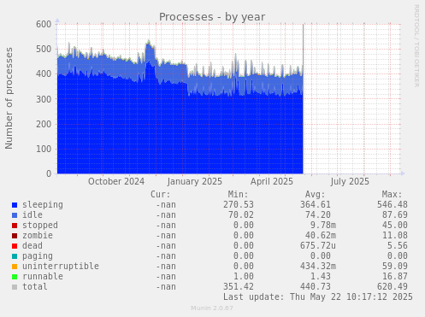Image resolution: width=425 pixels, height=317 pixels.
Task: Click dead avg value 675.72u
Action: coord(318,246)
